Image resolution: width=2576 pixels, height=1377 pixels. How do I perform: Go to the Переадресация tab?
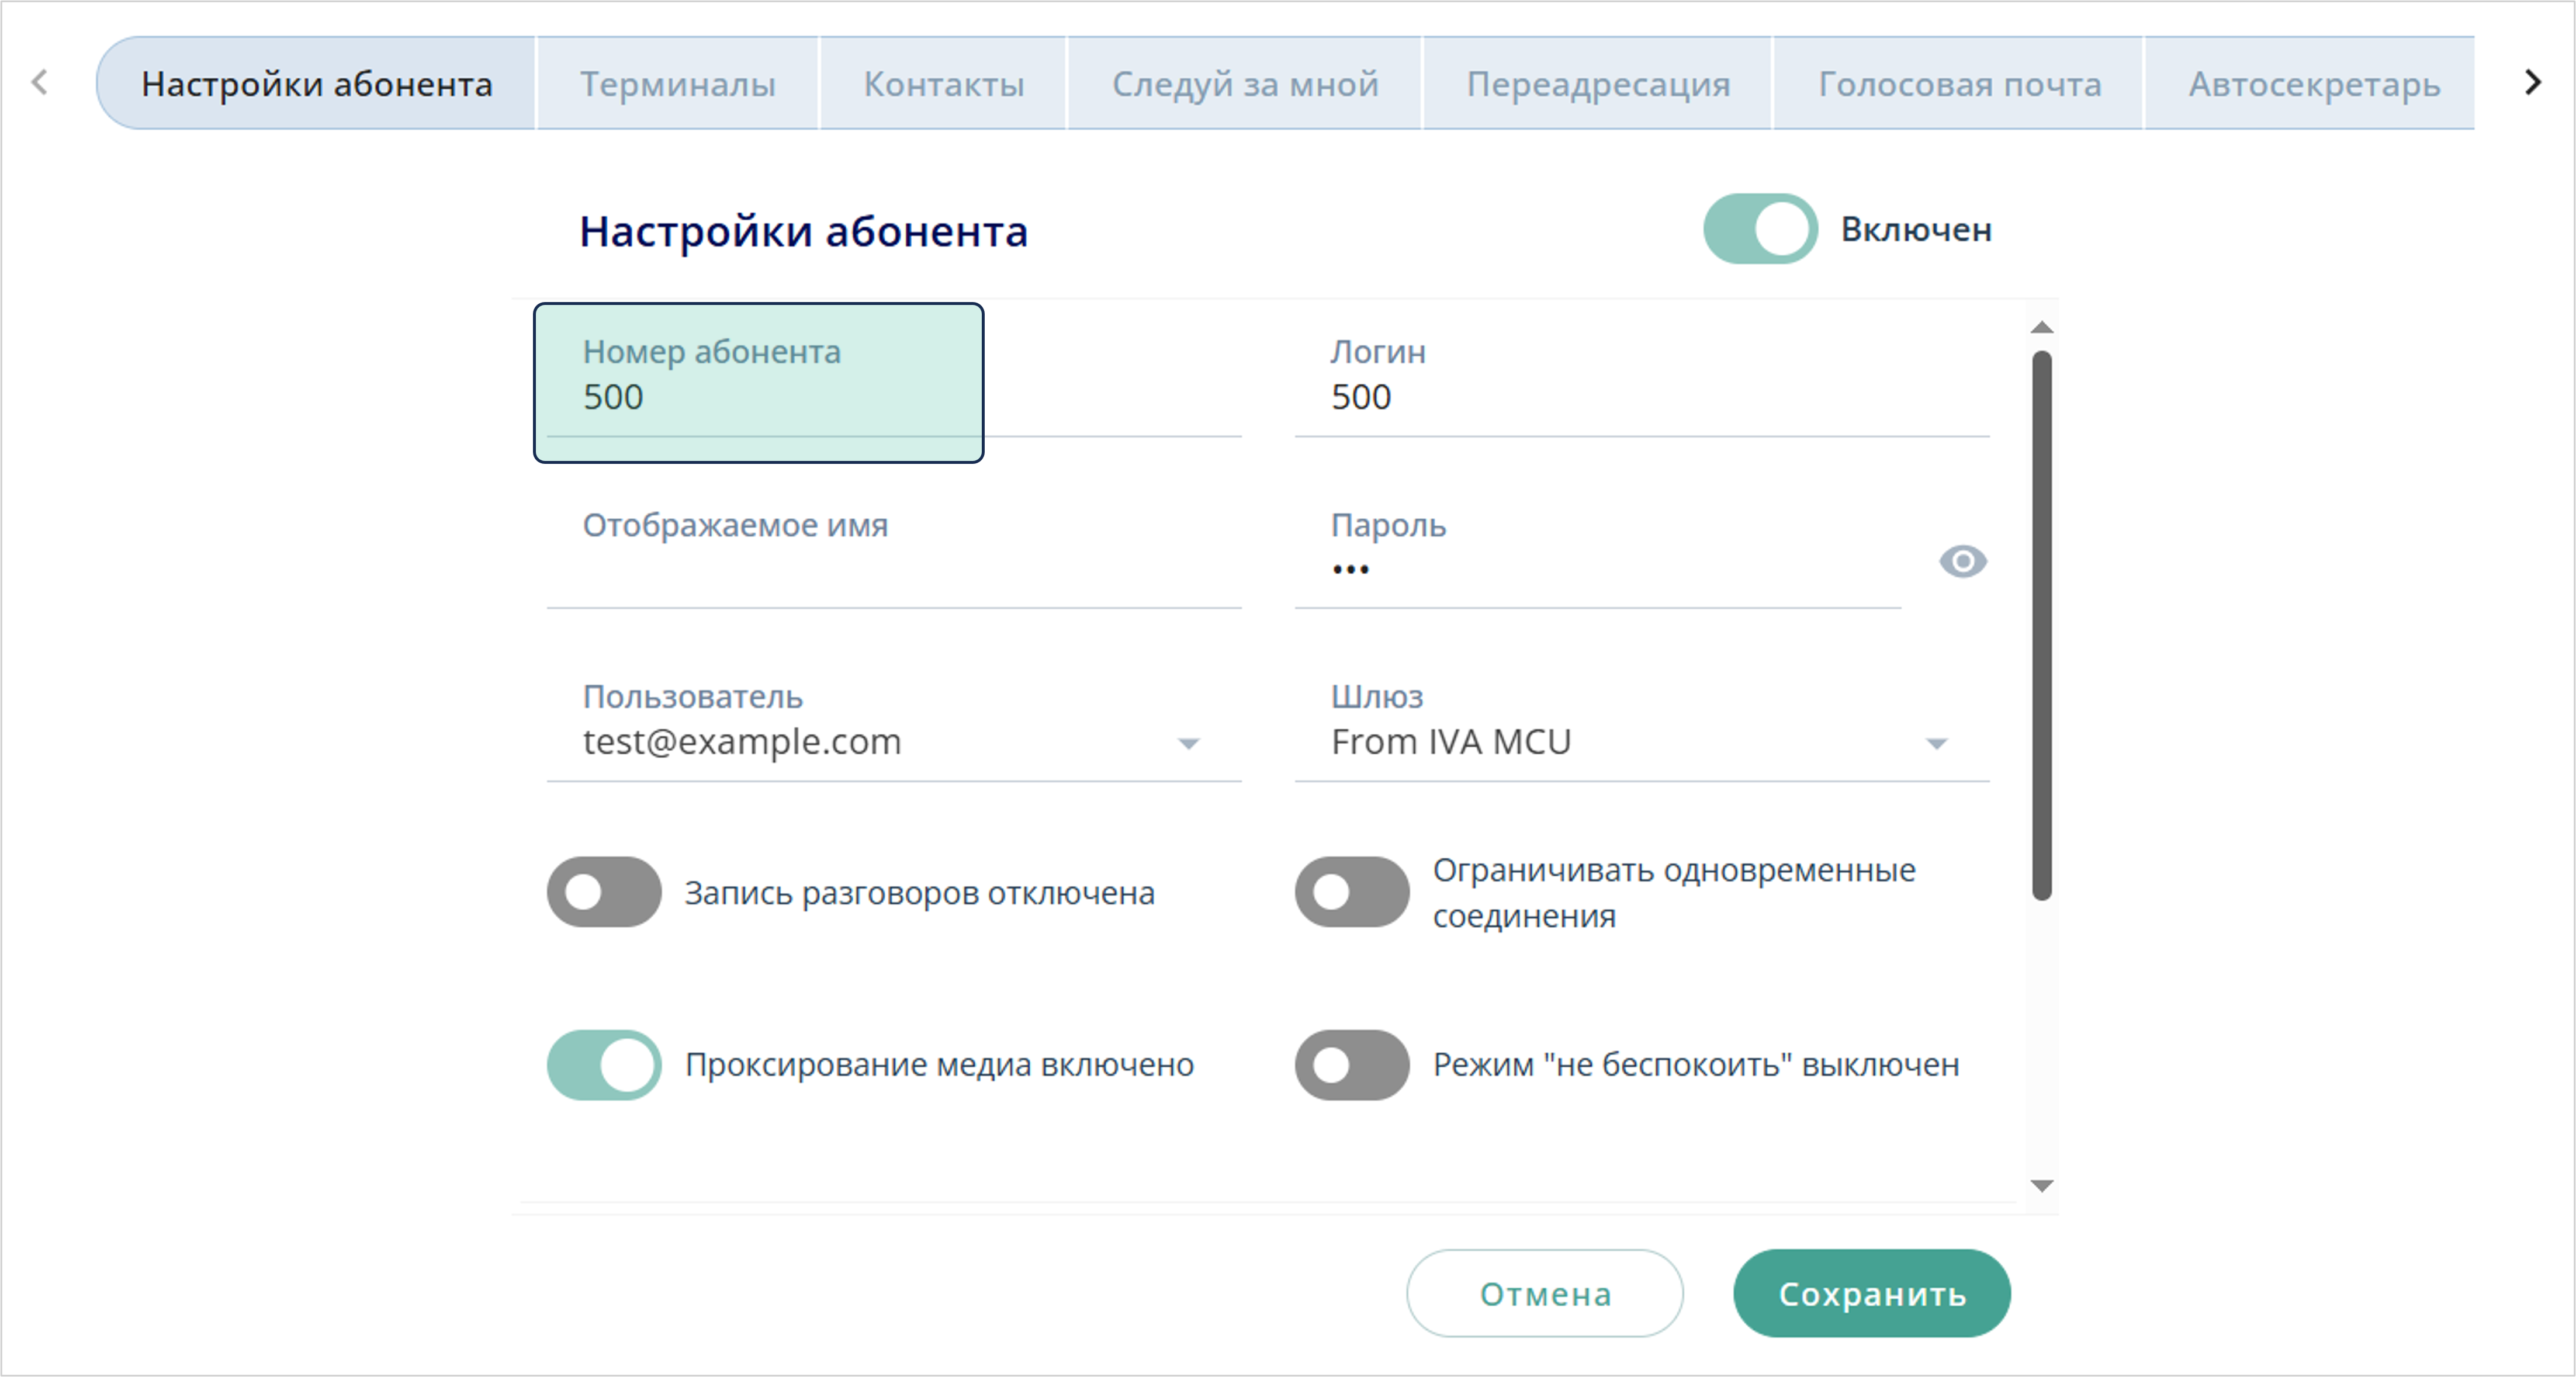coord(1598,84)
